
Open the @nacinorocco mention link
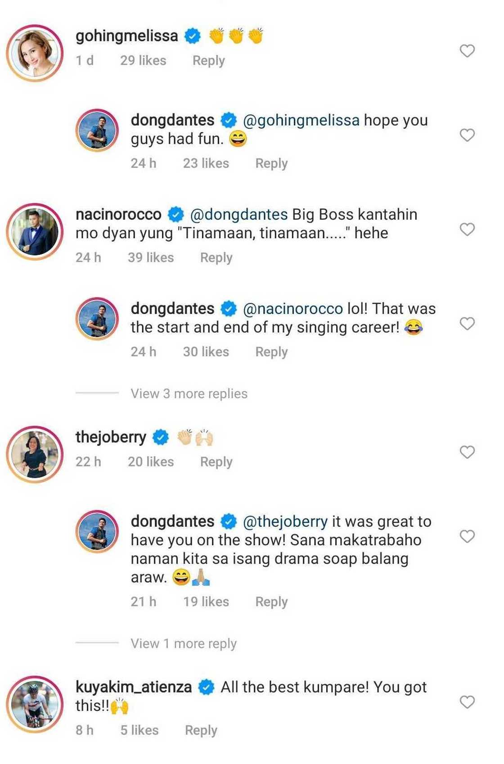click(292, 309)
